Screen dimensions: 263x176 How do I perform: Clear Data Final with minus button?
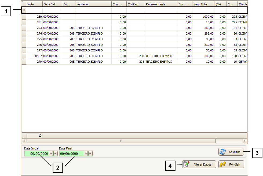click(x=90, y=153)
